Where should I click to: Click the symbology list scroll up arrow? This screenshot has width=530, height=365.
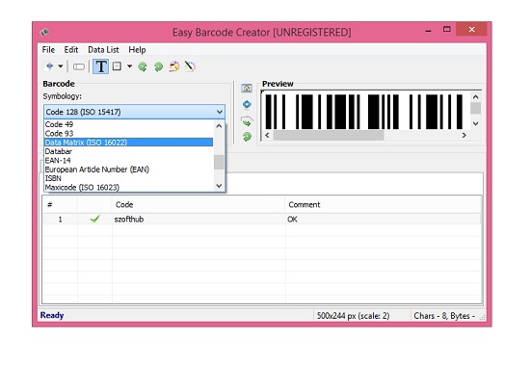coord(219,126)
